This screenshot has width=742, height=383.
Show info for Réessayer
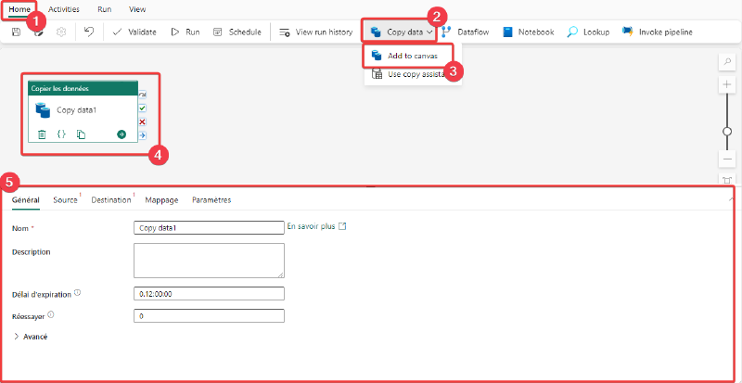click(51, 314)
